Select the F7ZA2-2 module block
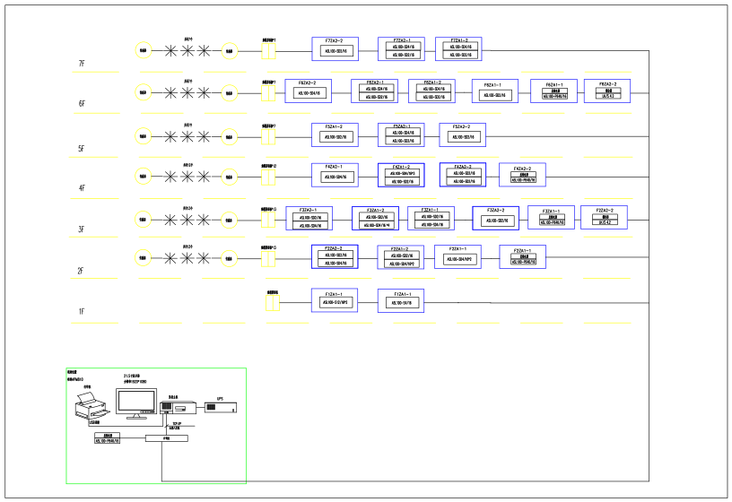732x502 pixels. coord(335,49)
